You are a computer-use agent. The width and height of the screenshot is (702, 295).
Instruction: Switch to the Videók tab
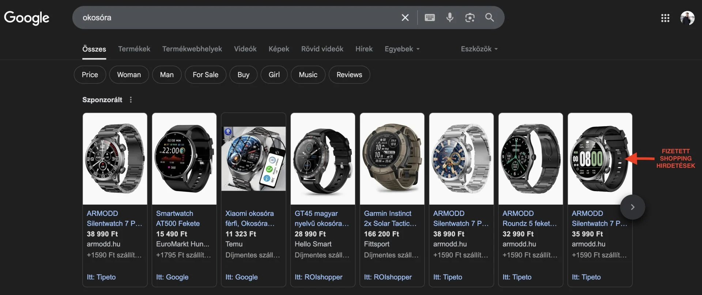tap(245, 49)
